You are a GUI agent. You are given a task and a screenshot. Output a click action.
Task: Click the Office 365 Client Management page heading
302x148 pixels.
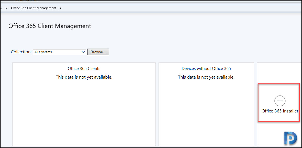(x=50, y=26)
